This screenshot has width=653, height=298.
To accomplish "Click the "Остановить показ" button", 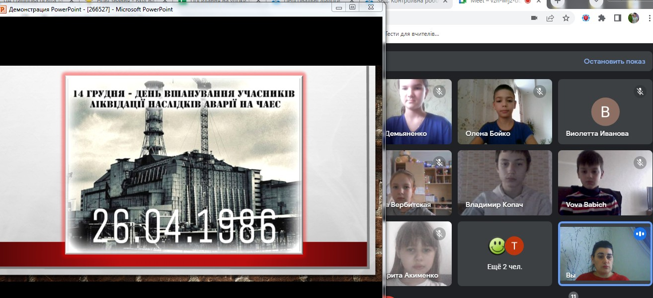I will click(x=614, y=61).
